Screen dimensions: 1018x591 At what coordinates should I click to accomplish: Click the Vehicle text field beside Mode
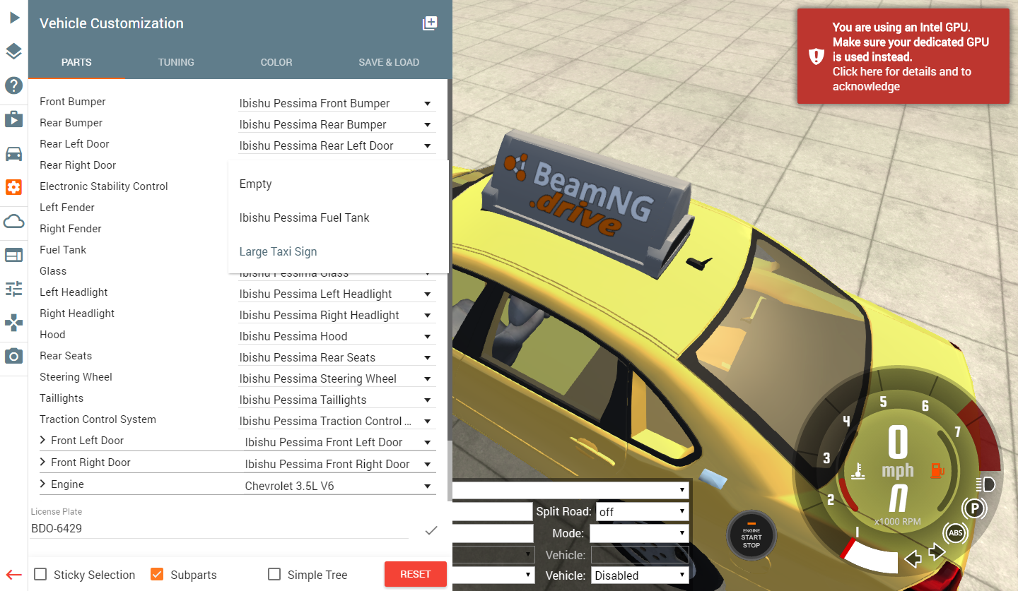click(640, 554)
